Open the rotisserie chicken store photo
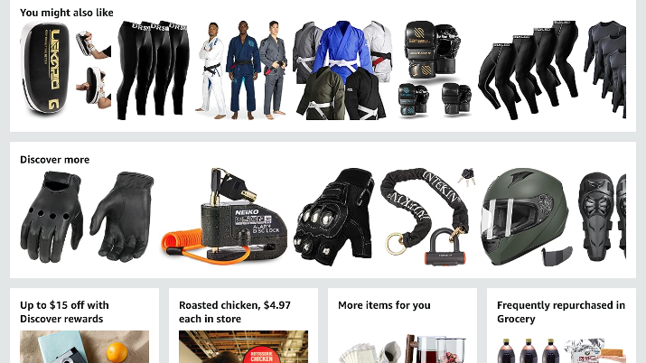Screen dimensions: 646x363 (243, 347)
